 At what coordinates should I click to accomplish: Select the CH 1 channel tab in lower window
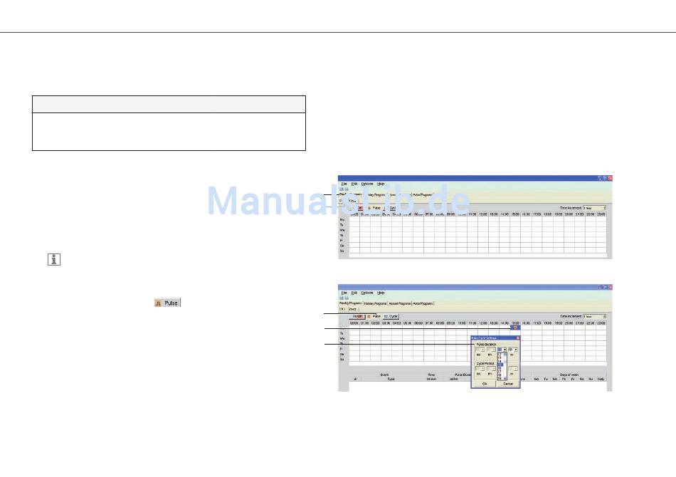point(342,309)
